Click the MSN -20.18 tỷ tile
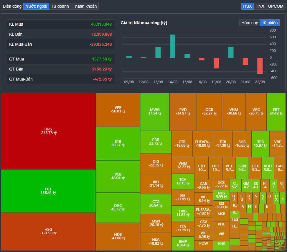287x252 pixels. click(156, 223)
